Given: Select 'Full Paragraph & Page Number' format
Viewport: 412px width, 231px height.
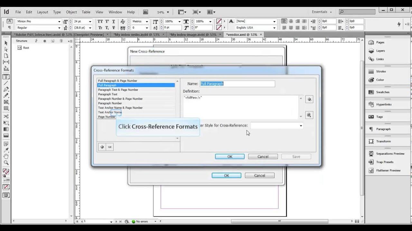Looking at the screenshot, I should coord(136,81).
